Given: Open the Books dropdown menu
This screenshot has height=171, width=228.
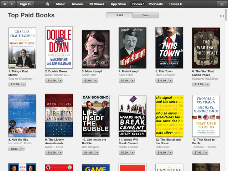Looking at the screenshot, I should pos(138,4).
